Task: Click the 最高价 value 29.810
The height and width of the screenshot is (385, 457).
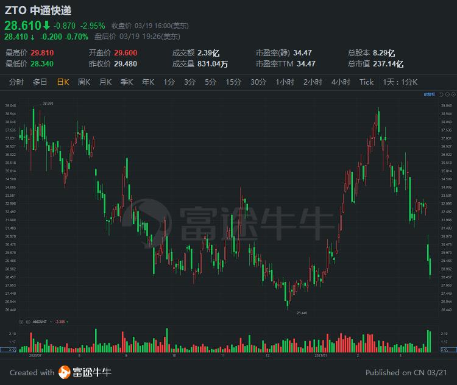Action: point(42,53)
